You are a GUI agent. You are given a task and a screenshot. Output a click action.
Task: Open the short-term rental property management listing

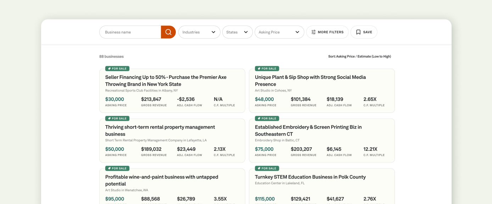coord(160,130)
